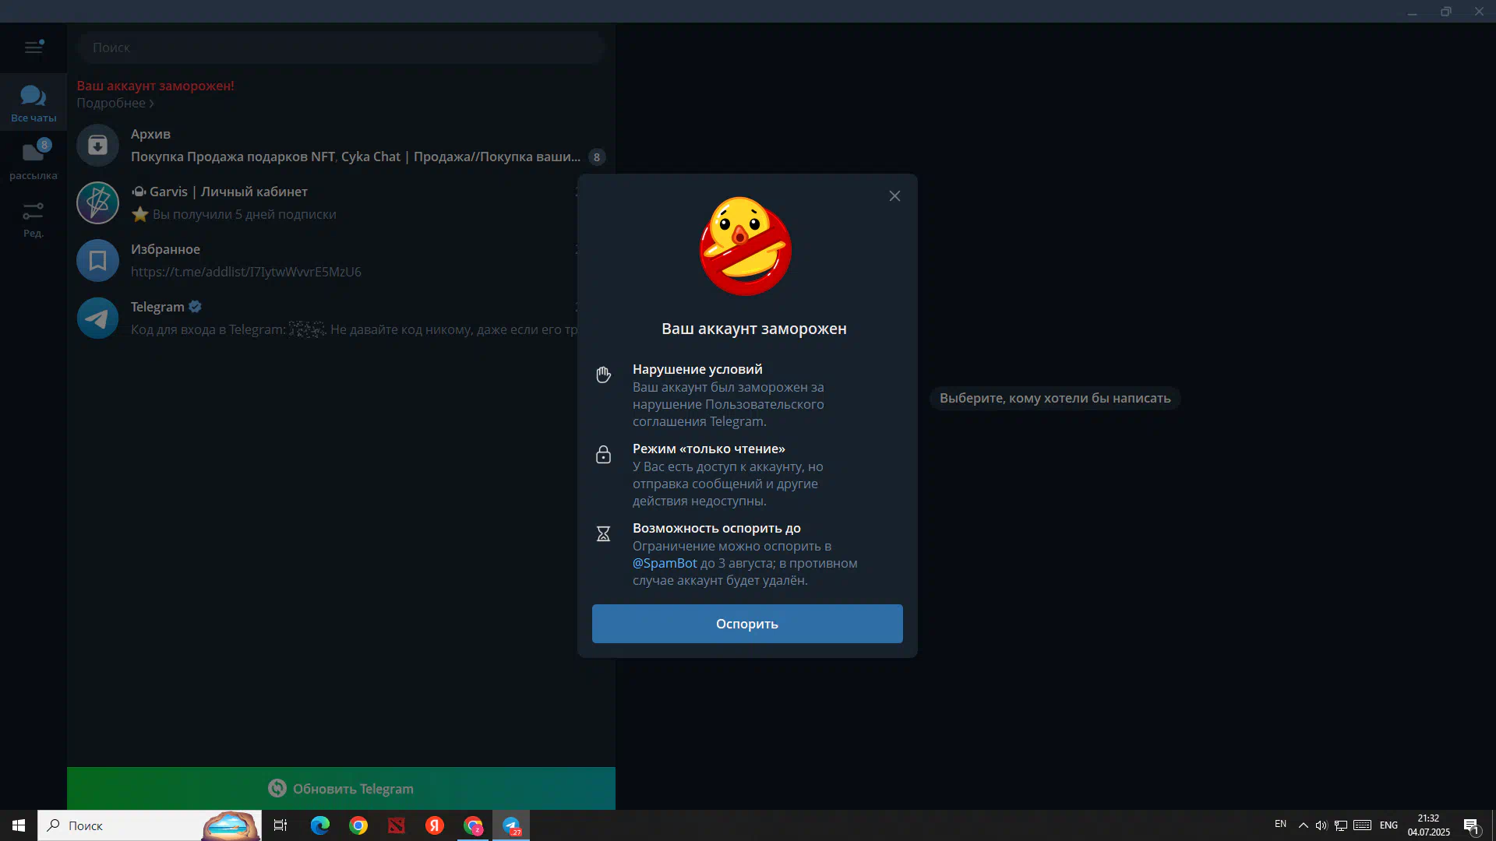Click the banned duck sticker image

(x=746, y=246)
